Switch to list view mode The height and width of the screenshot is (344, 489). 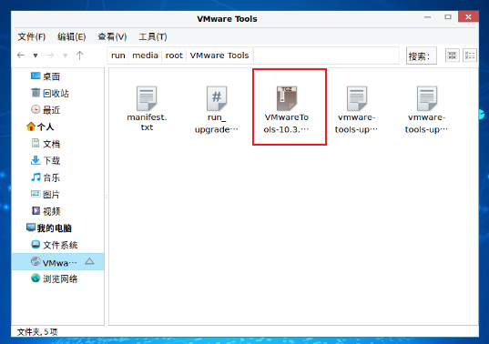tap(470, 56)
